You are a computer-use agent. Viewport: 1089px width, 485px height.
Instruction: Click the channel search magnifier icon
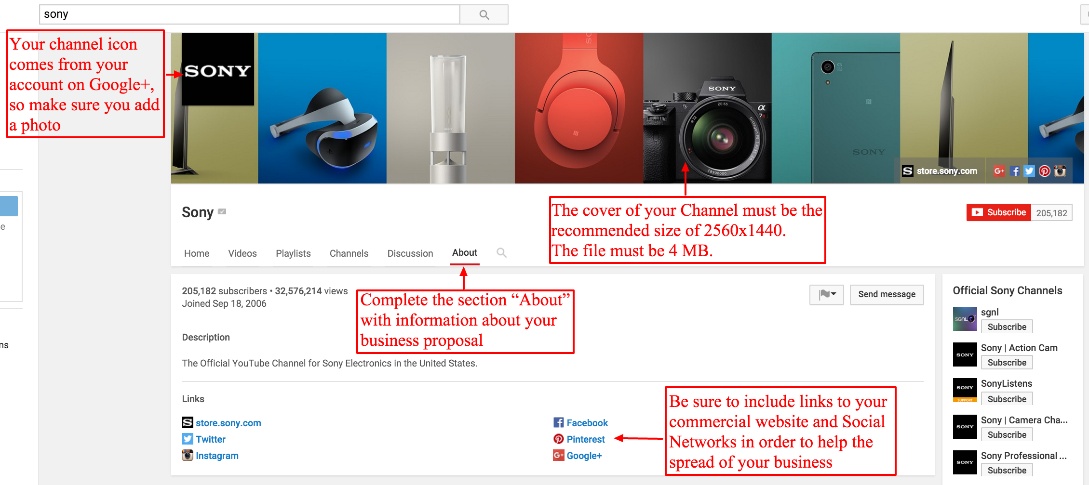(501, 253)
